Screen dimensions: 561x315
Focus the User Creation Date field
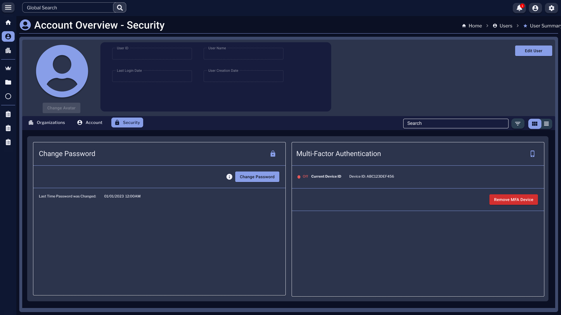tap(243, 76)
